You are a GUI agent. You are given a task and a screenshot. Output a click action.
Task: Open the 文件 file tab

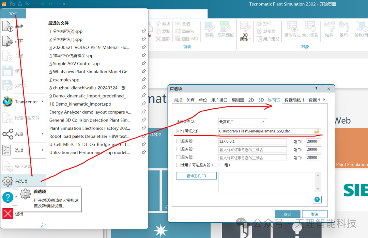(13, 14)
